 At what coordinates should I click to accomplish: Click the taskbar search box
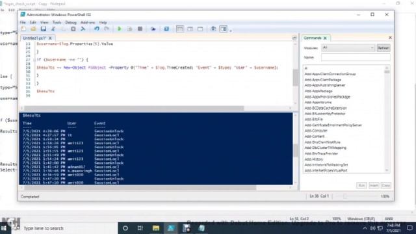(x=65, y=228)
